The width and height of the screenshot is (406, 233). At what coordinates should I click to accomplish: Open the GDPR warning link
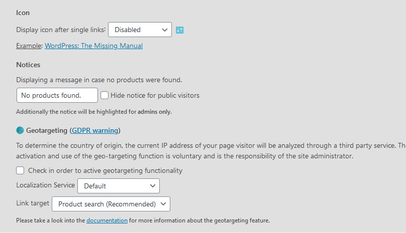coord(95,130)
